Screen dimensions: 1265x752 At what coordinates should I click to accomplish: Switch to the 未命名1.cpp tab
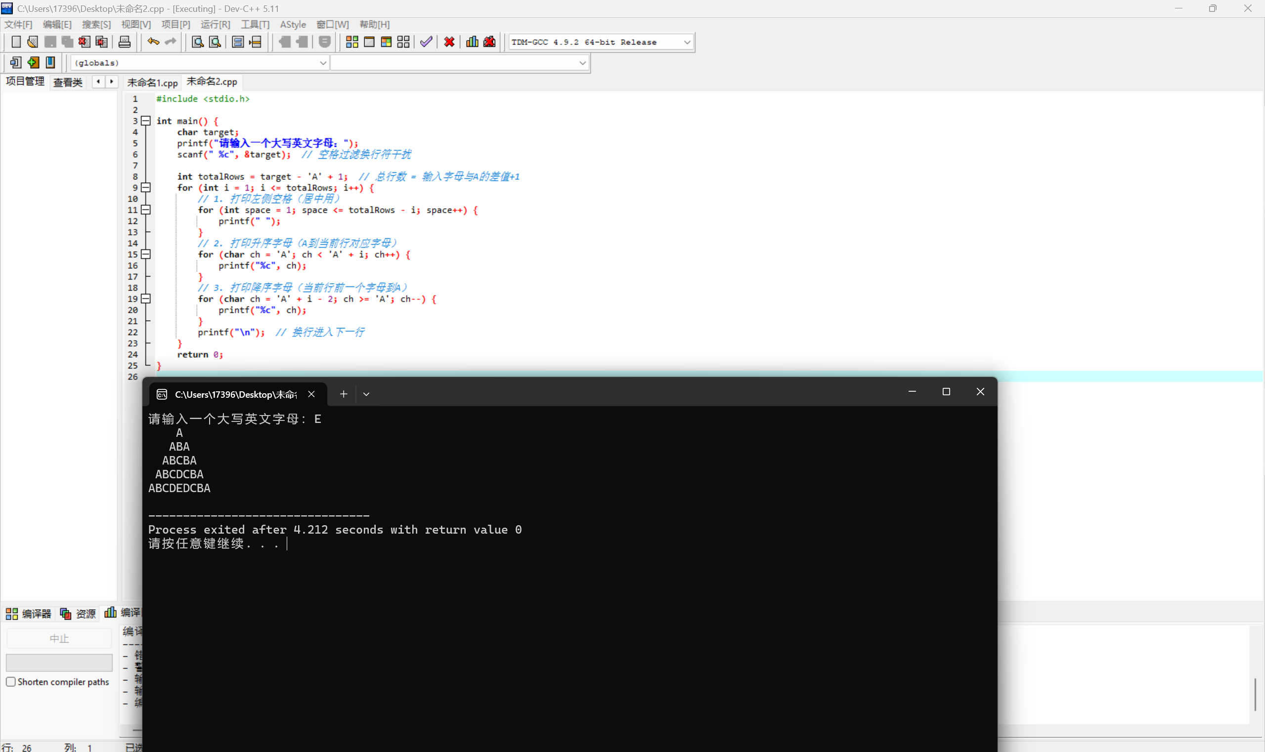(x=152, y=82)
